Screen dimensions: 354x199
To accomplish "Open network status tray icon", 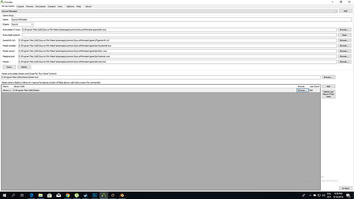I will [319, 195].
